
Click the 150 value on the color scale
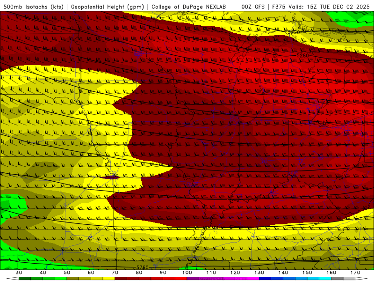pyautogui.click(x=307, y=273)
